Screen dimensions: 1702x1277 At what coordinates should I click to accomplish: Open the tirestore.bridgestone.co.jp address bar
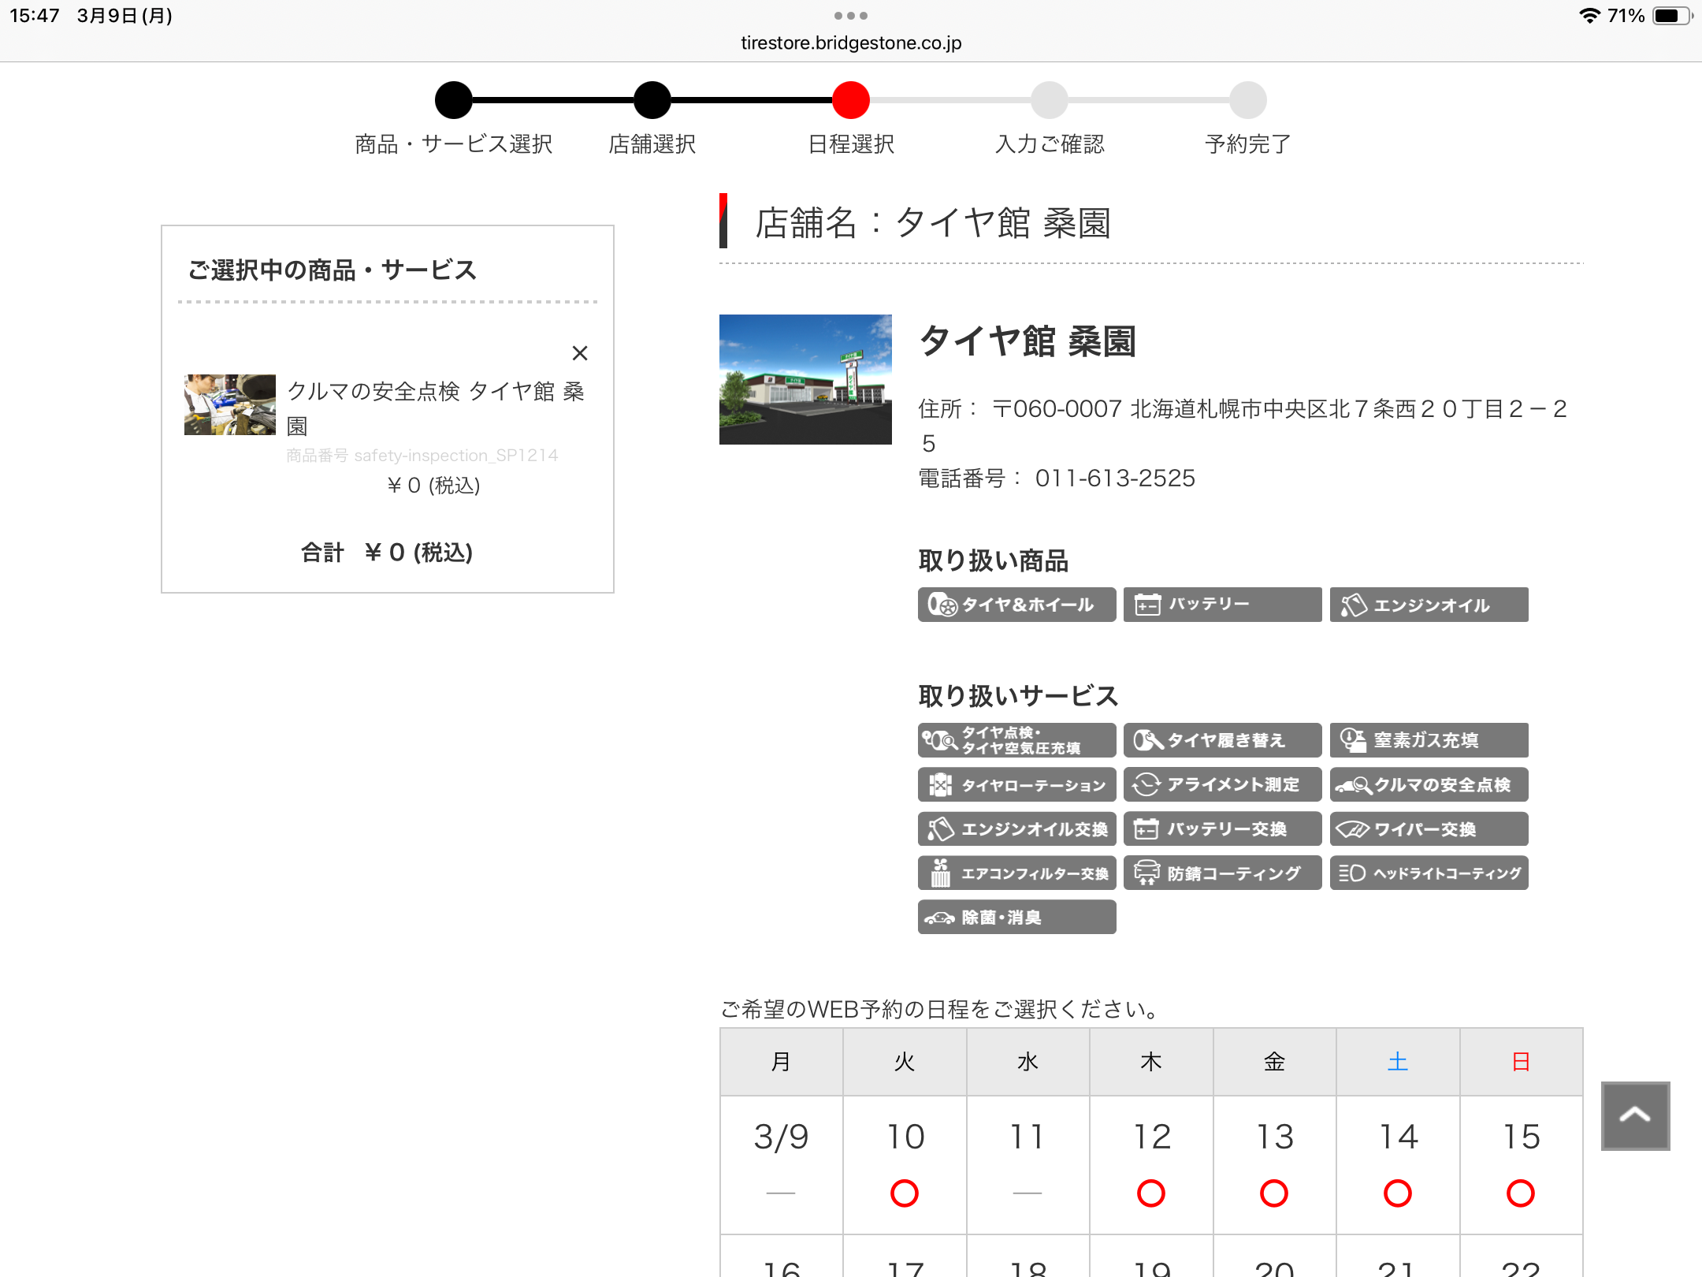click(x=851, y=43)
